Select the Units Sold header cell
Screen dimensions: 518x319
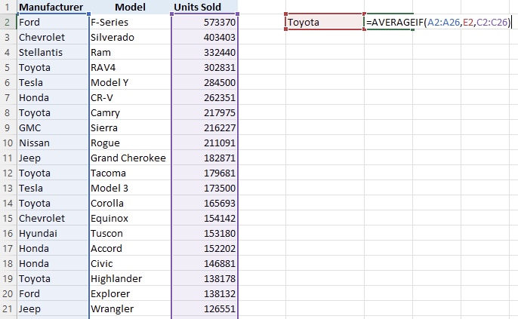tap(205, 7)
